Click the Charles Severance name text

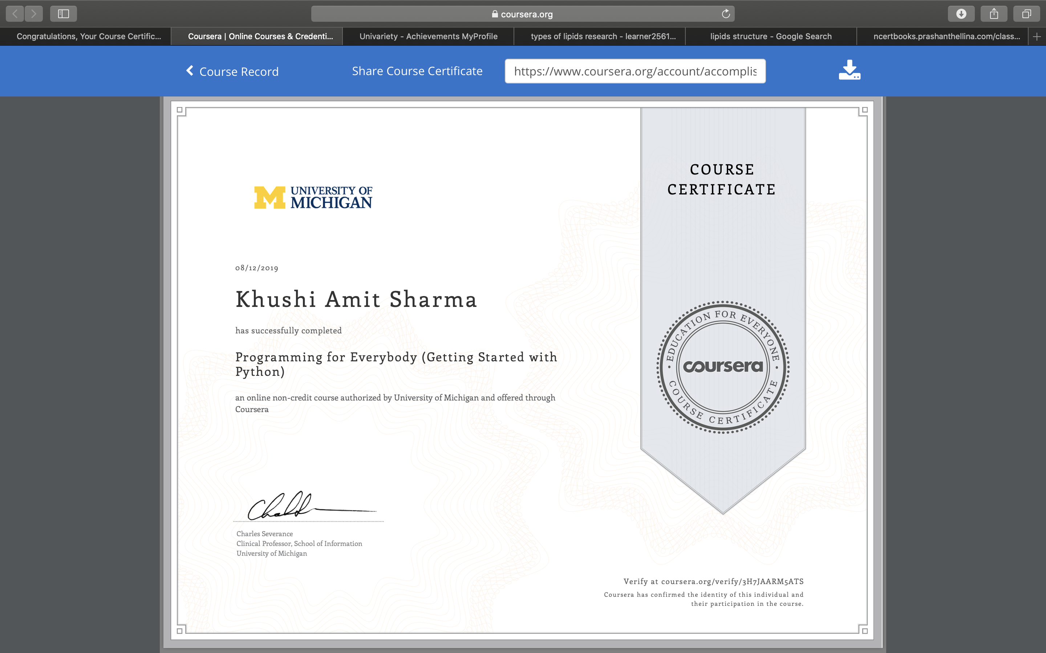[264, 534]
